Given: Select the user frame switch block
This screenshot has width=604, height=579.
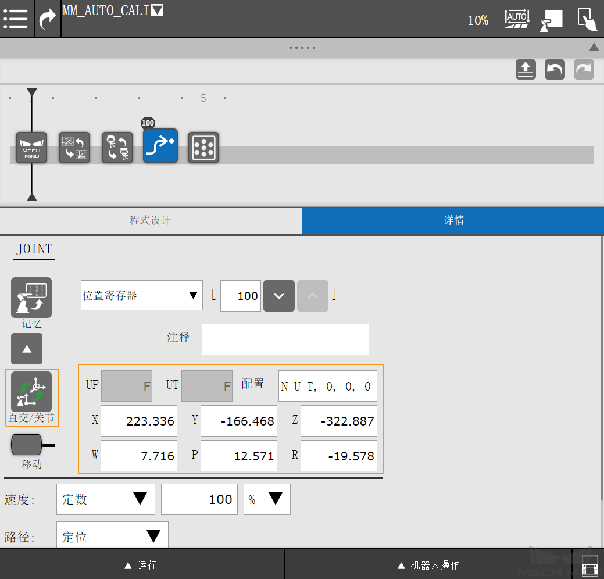Looking at the screenshot, I should coord(74,148).
